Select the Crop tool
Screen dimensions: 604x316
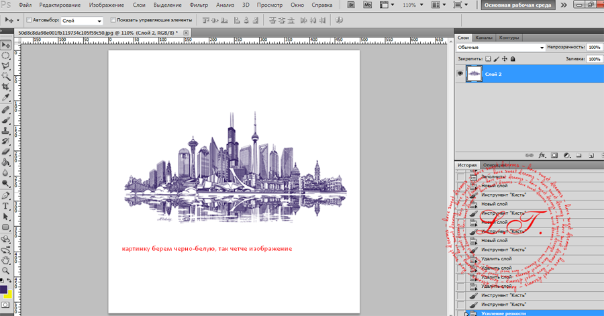click(5, 87)
